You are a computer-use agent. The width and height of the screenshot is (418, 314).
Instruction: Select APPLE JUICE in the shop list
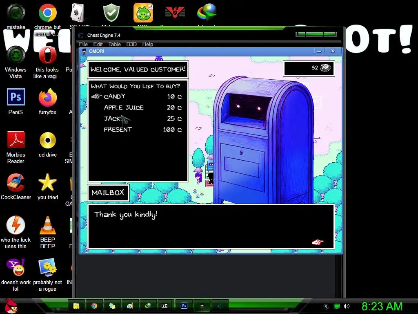point(124,108)
